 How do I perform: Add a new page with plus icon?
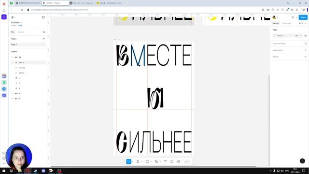[x=44, y=39]
